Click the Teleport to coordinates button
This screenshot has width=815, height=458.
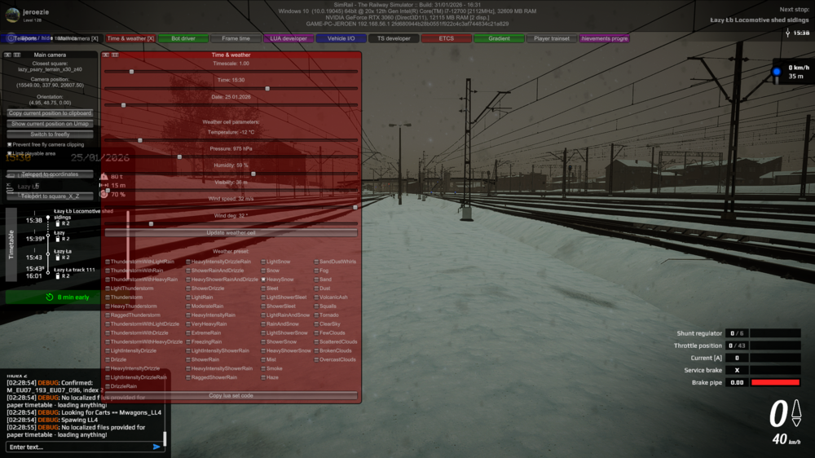[x=50, y=174]
